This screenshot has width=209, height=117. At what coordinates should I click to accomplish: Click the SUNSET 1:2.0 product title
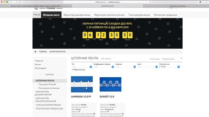107,97
